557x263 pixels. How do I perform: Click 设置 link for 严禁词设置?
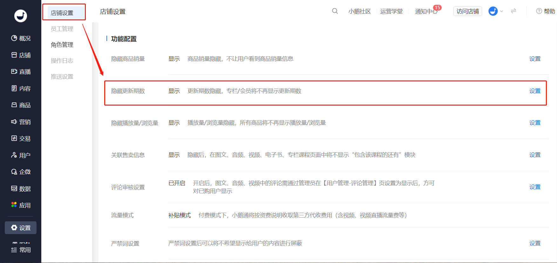coord(535,243)
